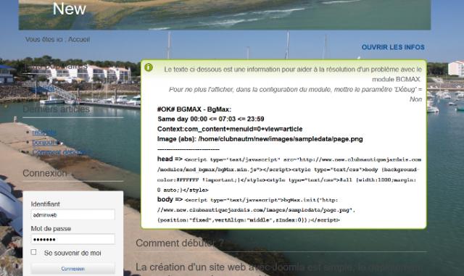
Task: Click the green info icon in the debug box
Action: pos(149,68)
